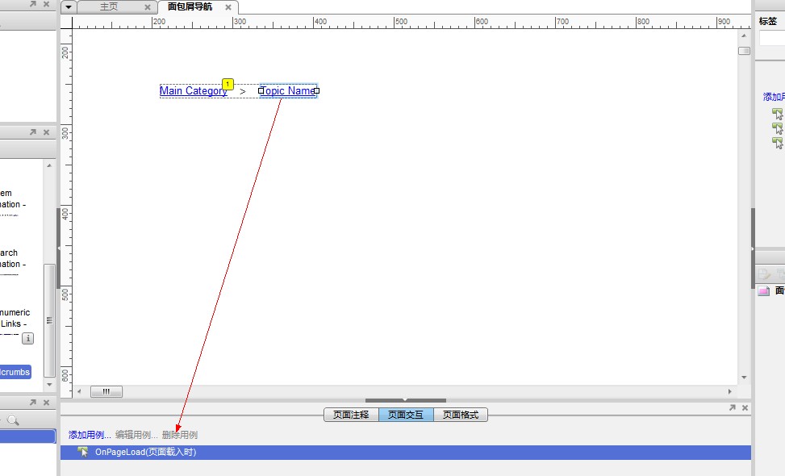Viewport: 785px width, 476px height.
Task: Close the top-left panel
Action: tap(47, 4)
